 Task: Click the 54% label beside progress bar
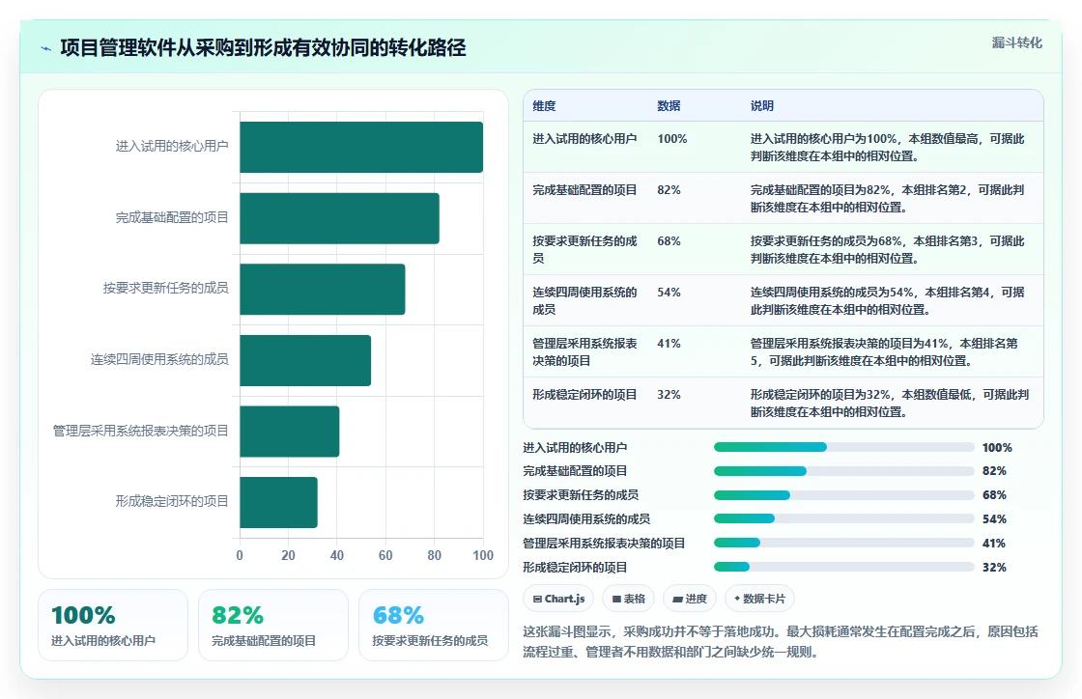(994, 519)
